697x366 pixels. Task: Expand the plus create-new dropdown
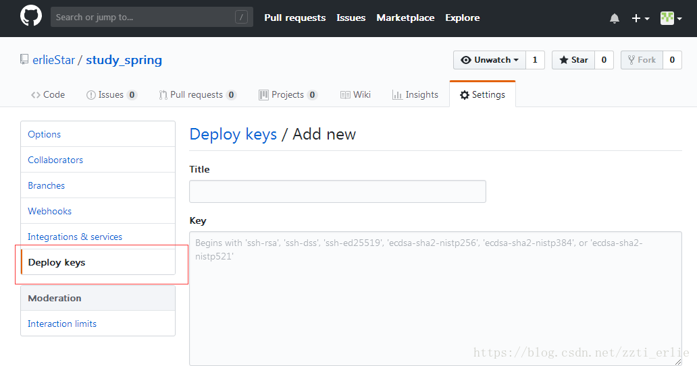(x=640, y=18)
